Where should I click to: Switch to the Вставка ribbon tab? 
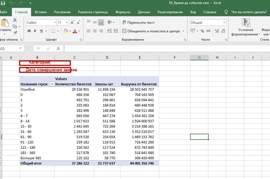41,12
